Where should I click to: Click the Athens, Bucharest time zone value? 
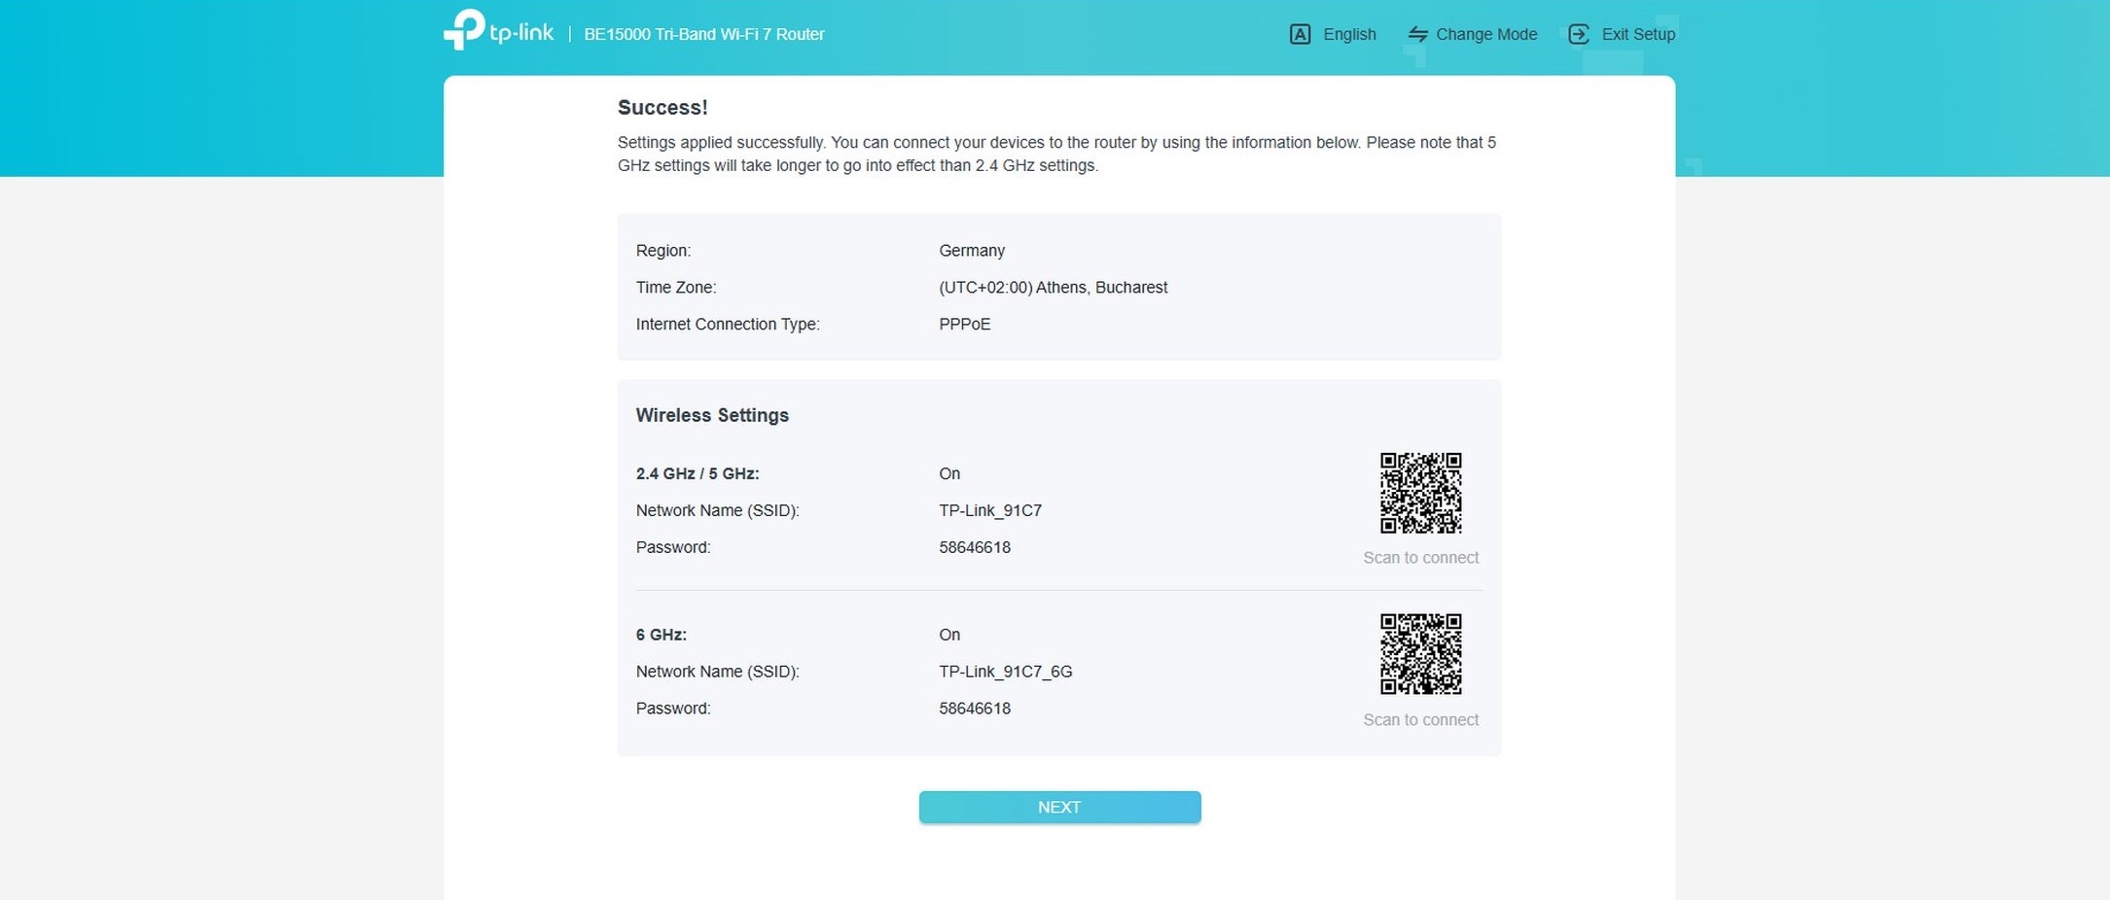pos(1053,288)
